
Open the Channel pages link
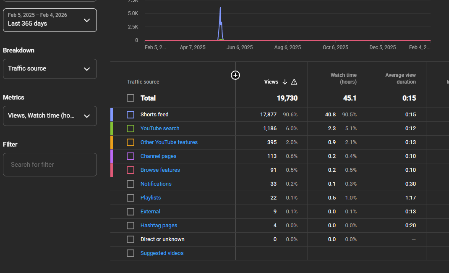(x=158, y=156)
